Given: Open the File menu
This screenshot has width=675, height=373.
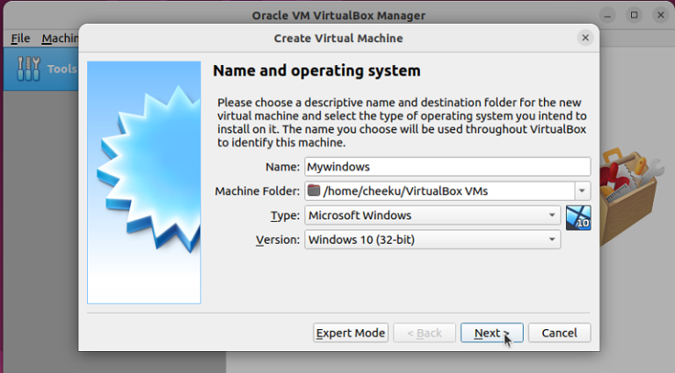Looking at the screenshot, I should (x=20, y=39).
